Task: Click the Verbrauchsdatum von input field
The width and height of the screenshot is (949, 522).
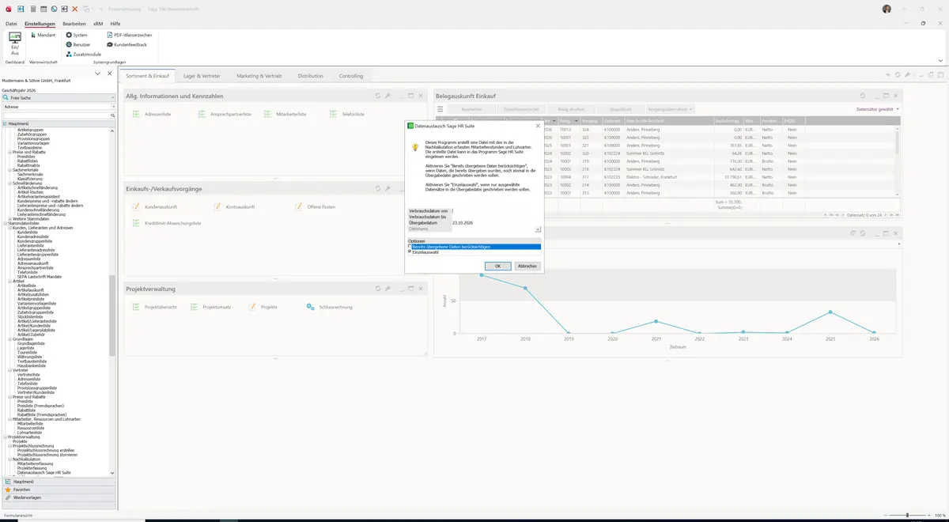Action: point(496,211)
